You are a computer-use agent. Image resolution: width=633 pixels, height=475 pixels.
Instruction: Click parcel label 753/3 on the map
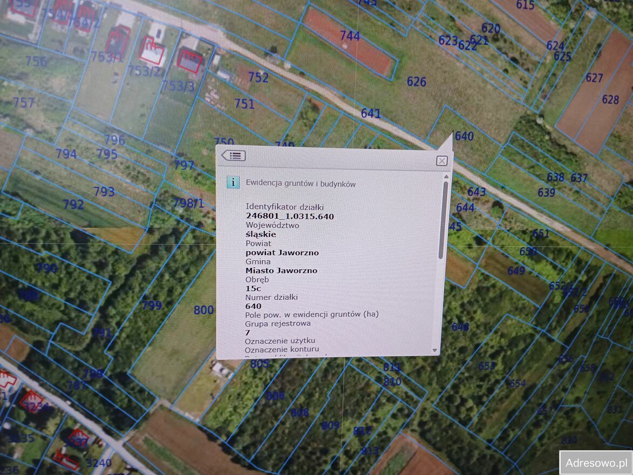point(178,86)
